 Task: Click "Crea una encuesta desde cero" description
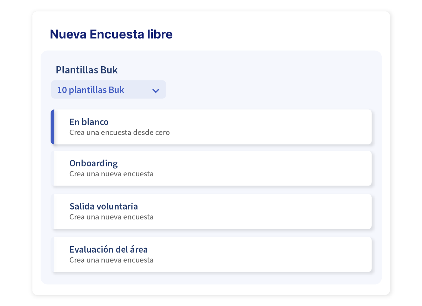click(x=119, y=133)
